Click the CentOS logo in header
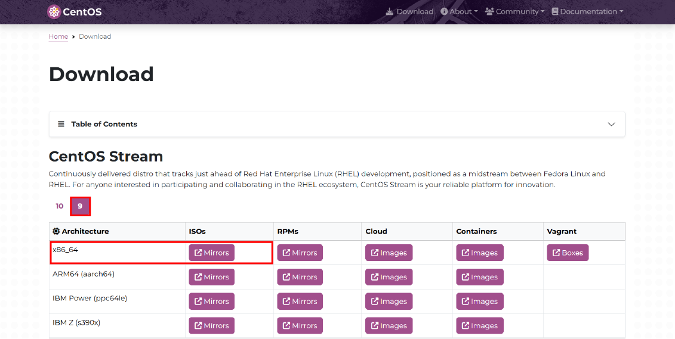Image resolution: width=675 pixels, height=339 pixels. pos(75,11)
